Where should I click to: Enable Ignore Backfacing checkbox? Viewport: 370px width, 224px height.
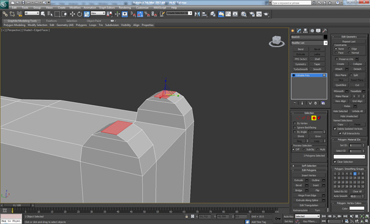click(x=295, y=128)
